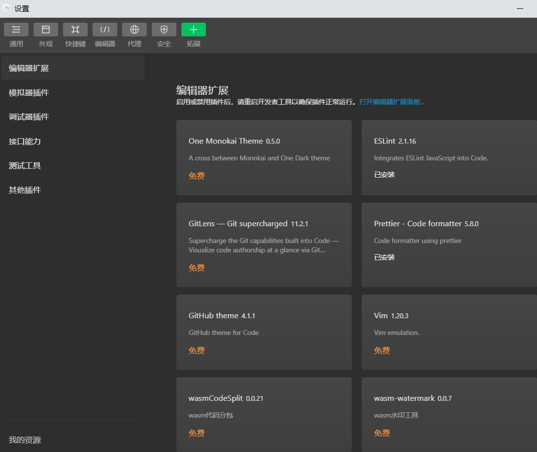The image size is (537, 452).
Task: Click 免费 on GitLens card
Action: (197, 268)
